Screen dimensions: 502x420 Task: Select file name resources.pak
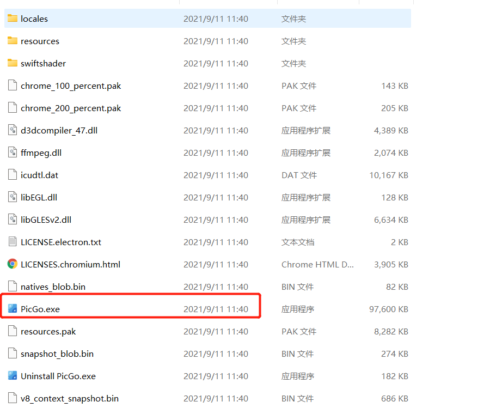48,332
